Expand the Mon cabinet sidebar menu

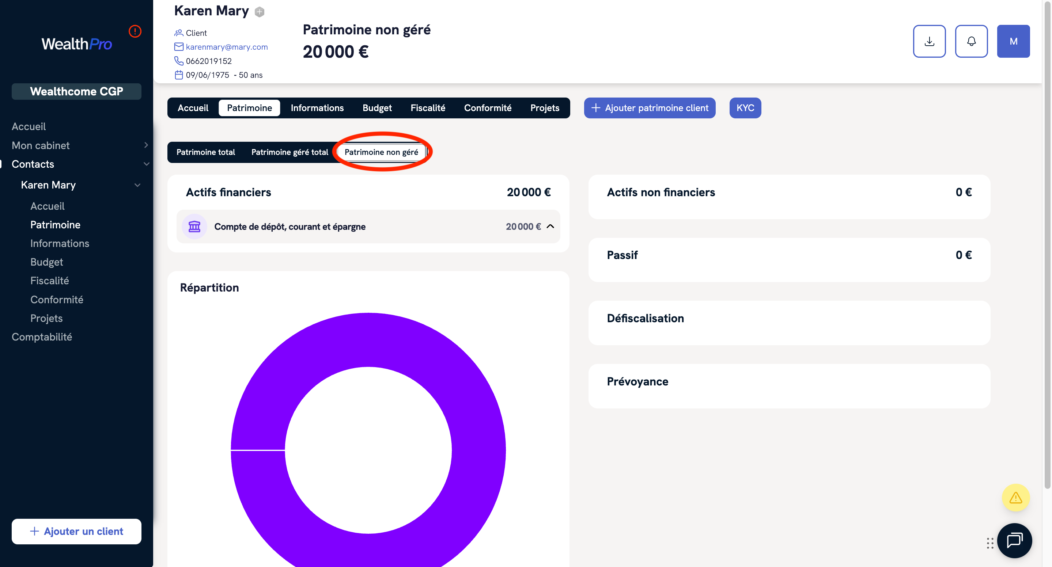146,145
